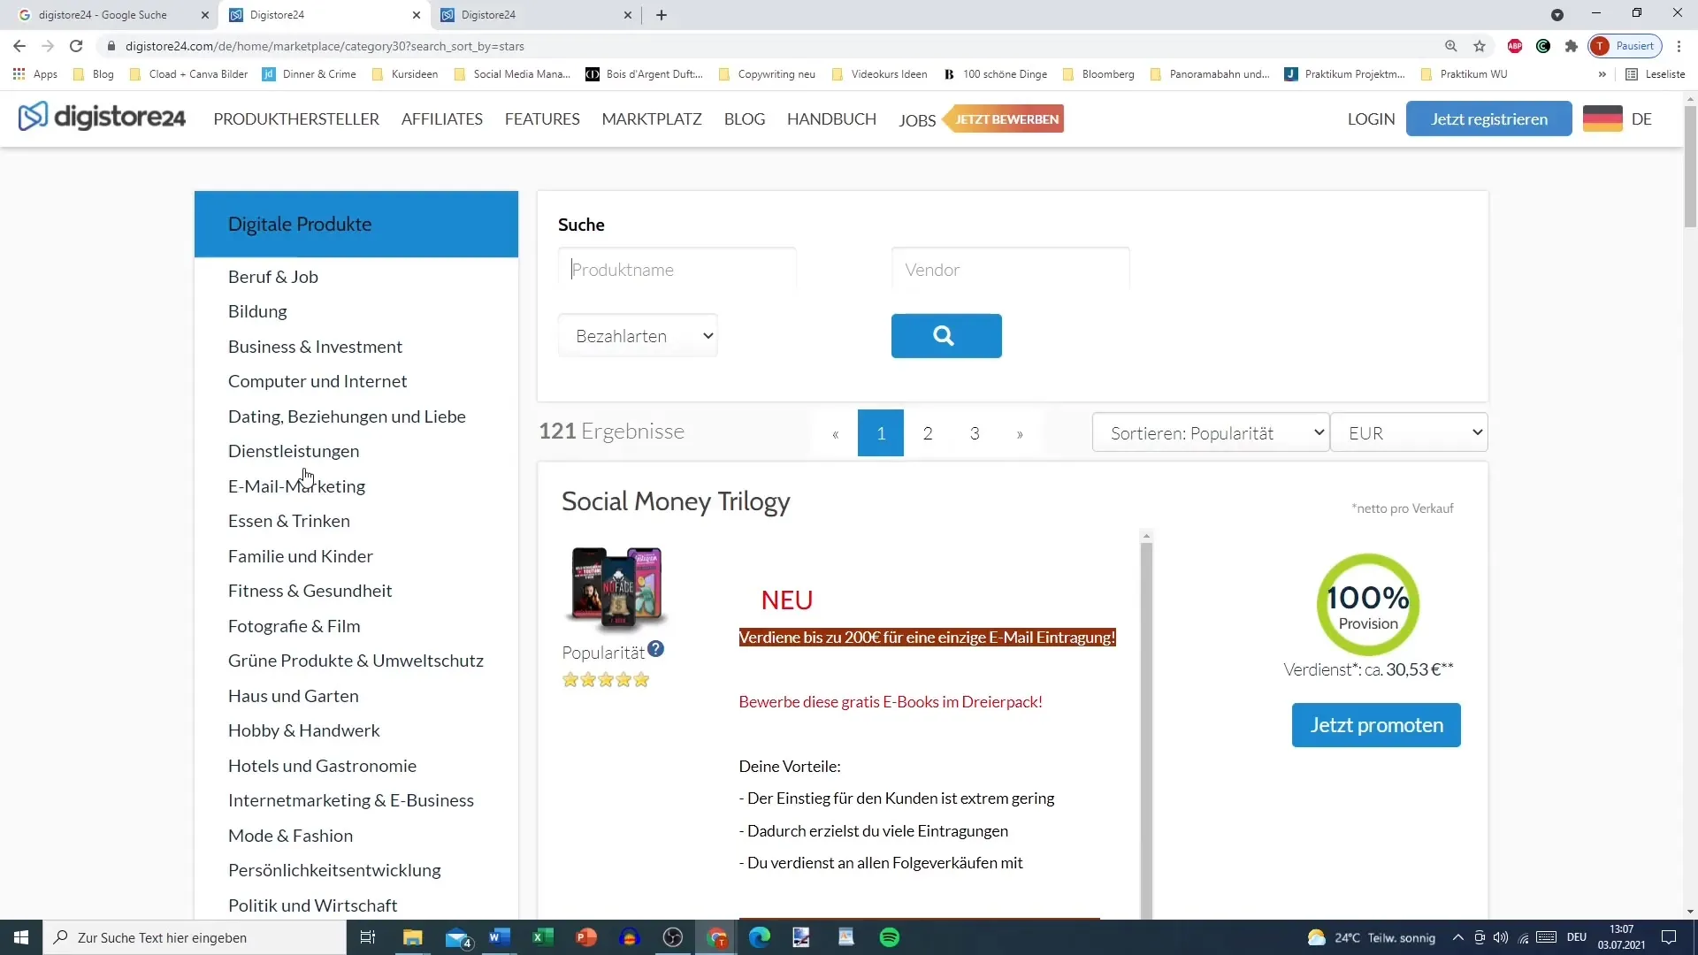Image resolution: width=1698 pixels, height=955 pixels.
Task: Click the Jetzt registrieren button
Action: tap(1489, 118)
